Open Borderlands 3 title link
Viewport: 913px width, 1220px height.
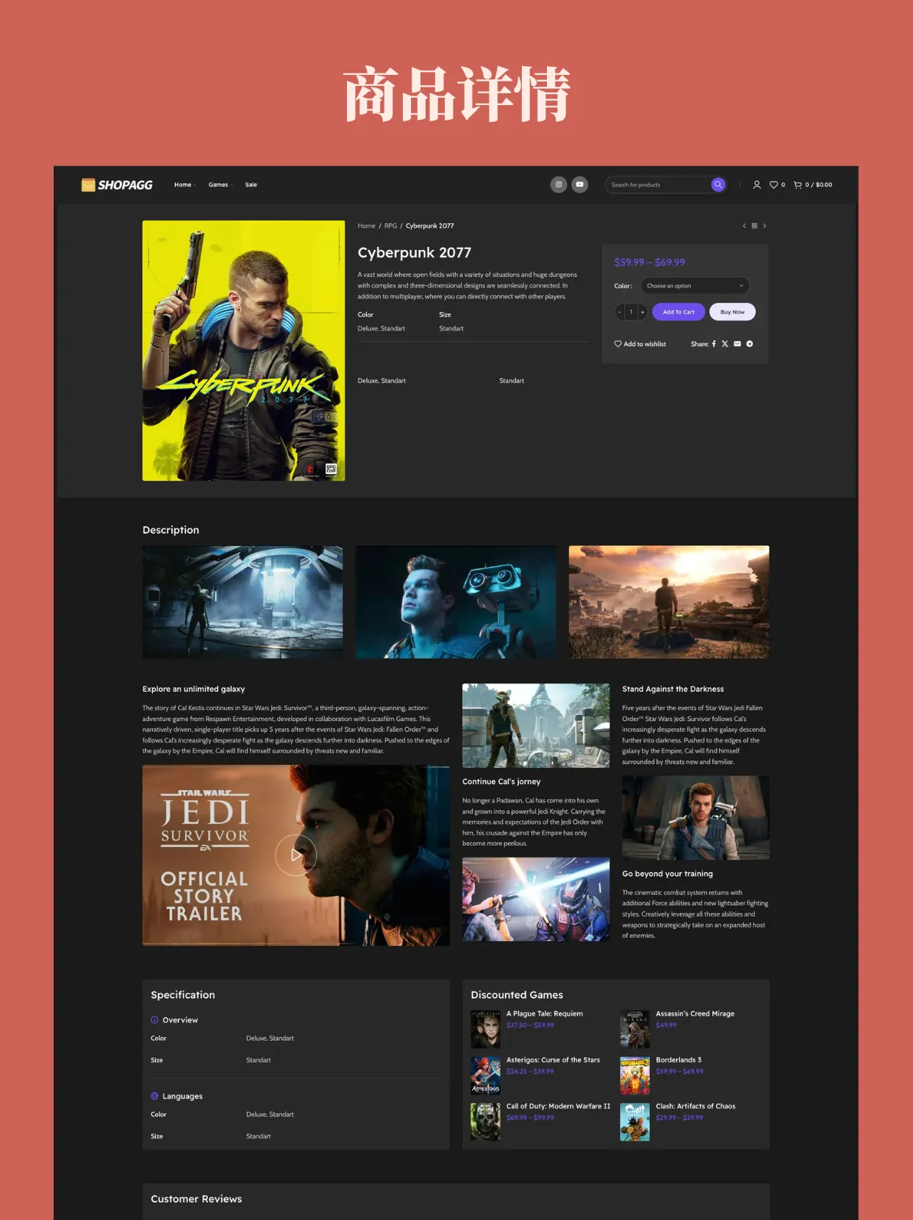tap(679, 1060)
